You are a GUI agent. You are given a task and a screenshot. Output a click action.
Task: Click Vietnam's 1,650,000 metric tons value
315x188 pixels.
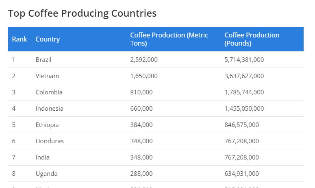click(144, 76)
